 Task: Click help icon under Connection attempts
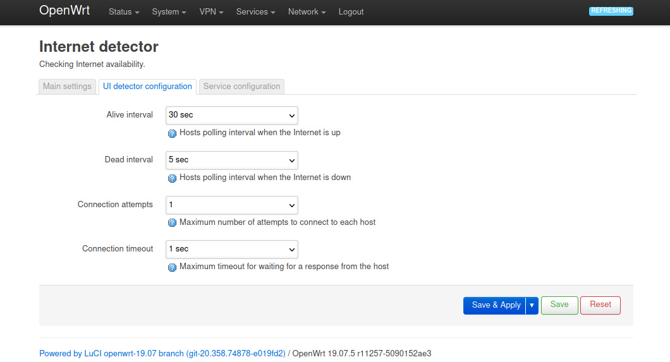(172, 223)
